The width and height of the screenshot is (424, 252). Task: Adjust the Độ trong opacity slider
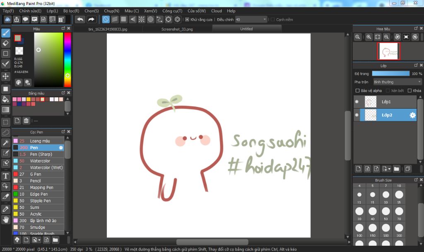click(391, 74)
